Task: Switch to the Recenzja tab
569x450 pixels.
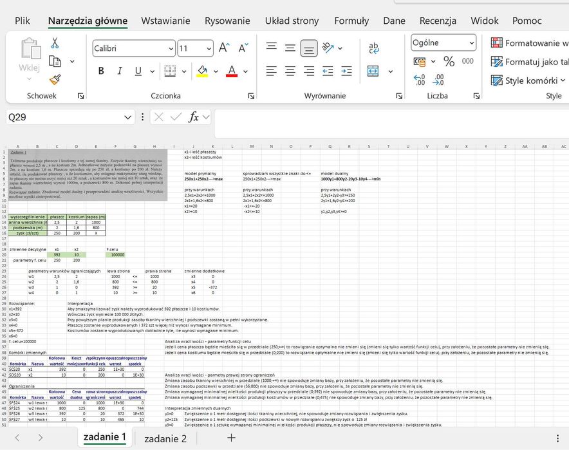Action: pyautogui.click(x=438, y=21)
